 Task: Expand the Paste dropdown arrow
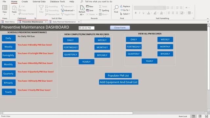tap(14, 14)
